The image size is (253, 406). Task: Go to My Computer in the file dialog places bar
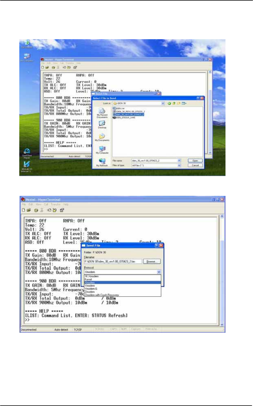102,150
